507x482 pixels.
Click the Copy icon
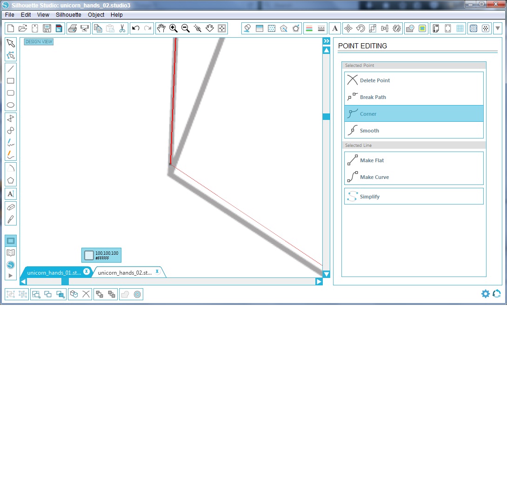pyautogui.click(x=98, y=28)
